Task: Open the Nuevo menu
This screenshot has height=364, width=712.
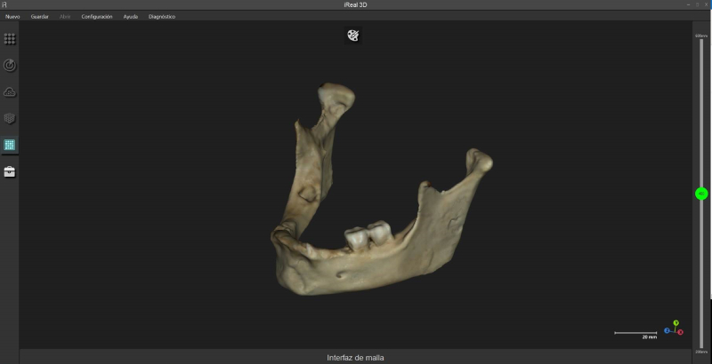Action: click(12, 17)
